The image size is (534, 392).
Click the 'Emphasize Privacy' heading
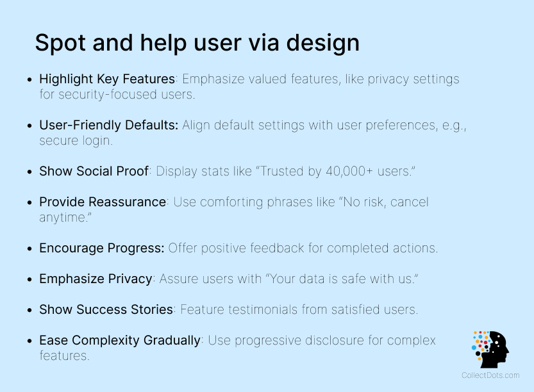96,279
